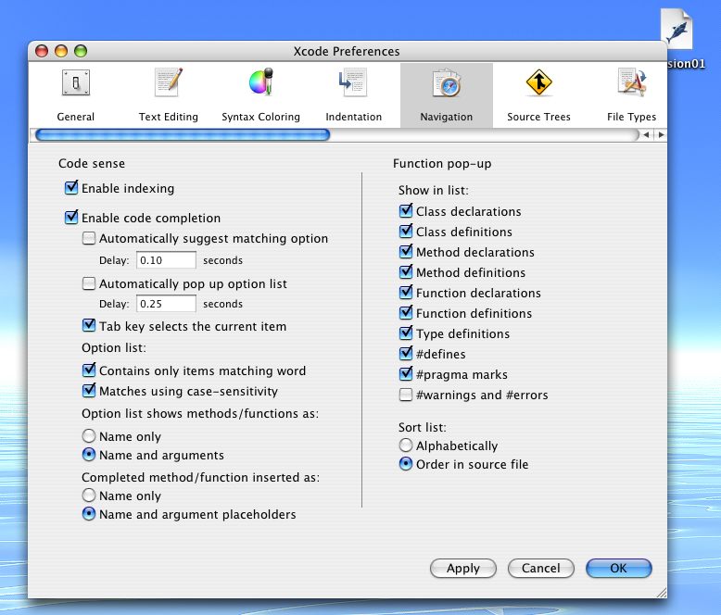Viewport: 721px width, 615px height.
Task: Select Name only for option list display
Action: click(x=89, y=435)
